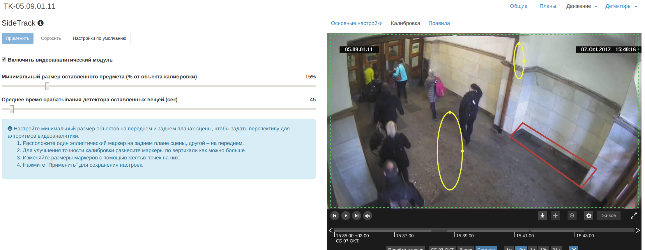The width and height of the screenshot is (645, 250).
Task: Click the detector trigger time slider handle
Action: pos(12,109)
